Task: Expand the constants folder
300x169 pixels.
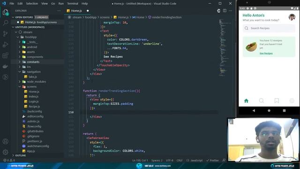Action: [20, 62]
